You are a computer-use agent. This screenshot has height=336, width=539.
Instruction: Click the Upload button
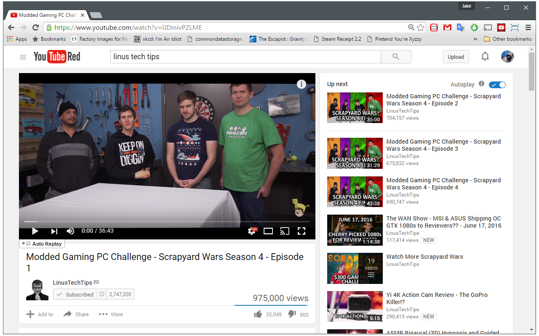(x=456, y=57)
